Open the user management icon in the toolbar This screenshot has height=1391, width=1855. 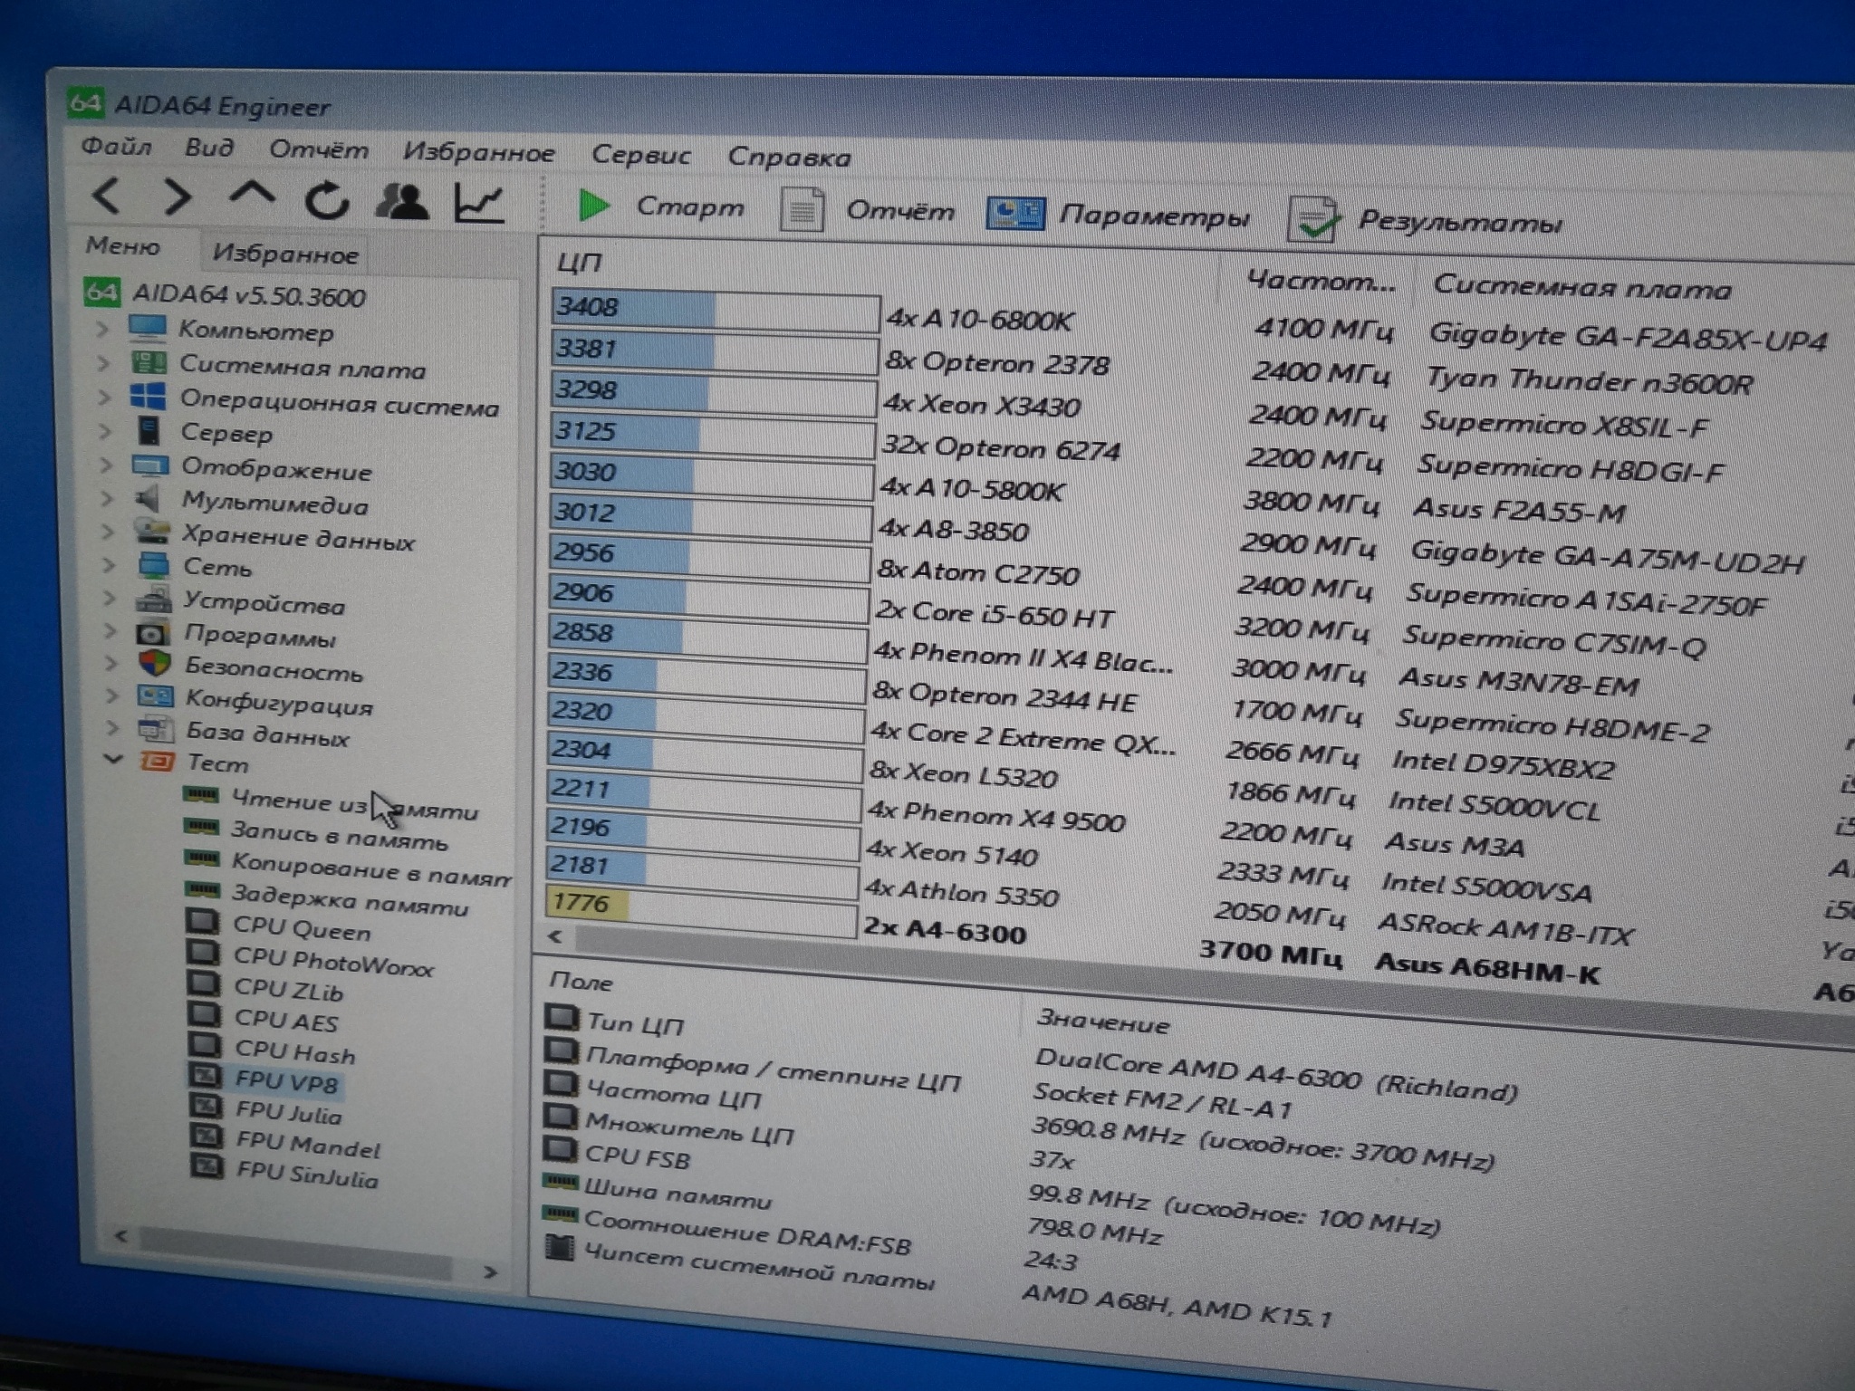tap(401, 201)
